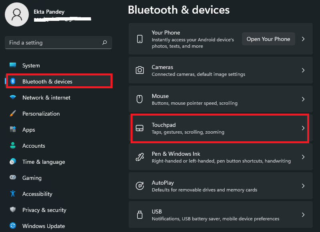Click the Bluetooth icon in sidebar
Screen dimensions: 320x232
(x=13, y=81)
